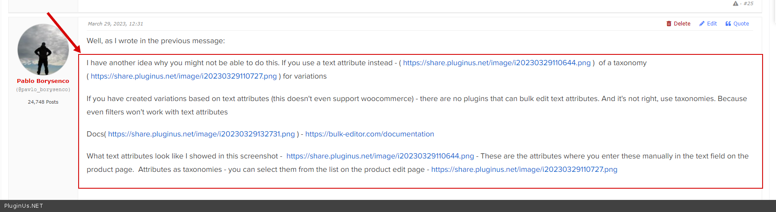776x212 pixels.
Task: Click the @pavlo_borysenco handle
Action: [x=43, y=90]
